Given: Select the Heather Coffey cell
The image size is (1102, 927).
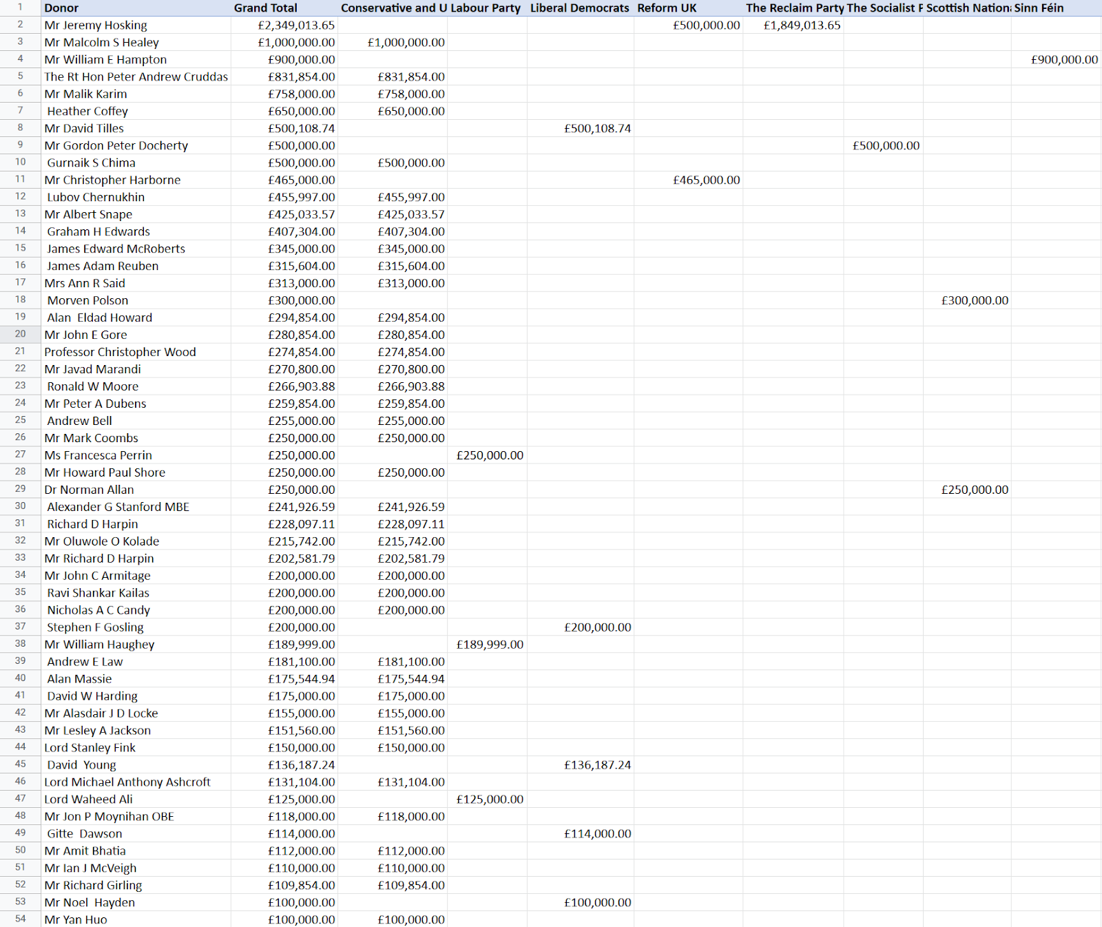Looking at the screenshot, I should (136, 112).
